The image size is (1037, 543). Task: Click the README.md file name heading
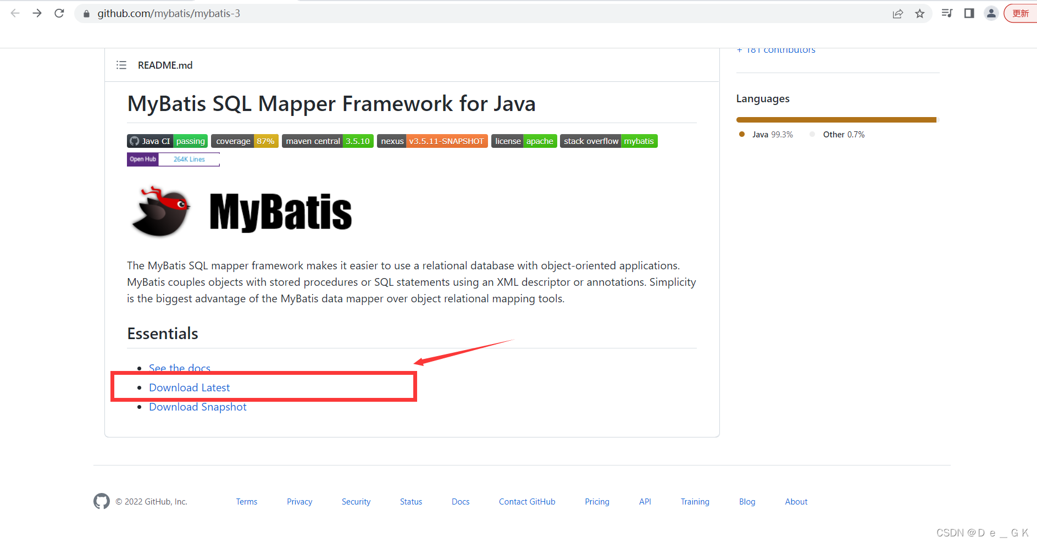(x=165, y=65)
